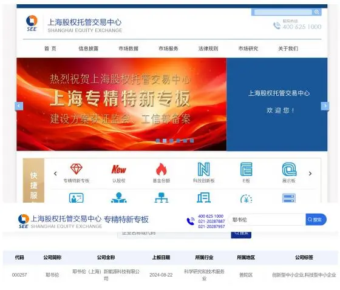
Task: Show next quick service icons
Action: [x=310, y=174]
